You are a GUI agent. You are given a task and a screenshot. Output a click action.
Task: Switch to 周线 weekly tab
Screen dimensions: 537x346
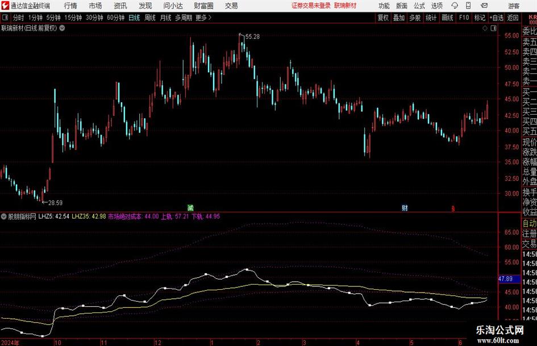[150, 18]
